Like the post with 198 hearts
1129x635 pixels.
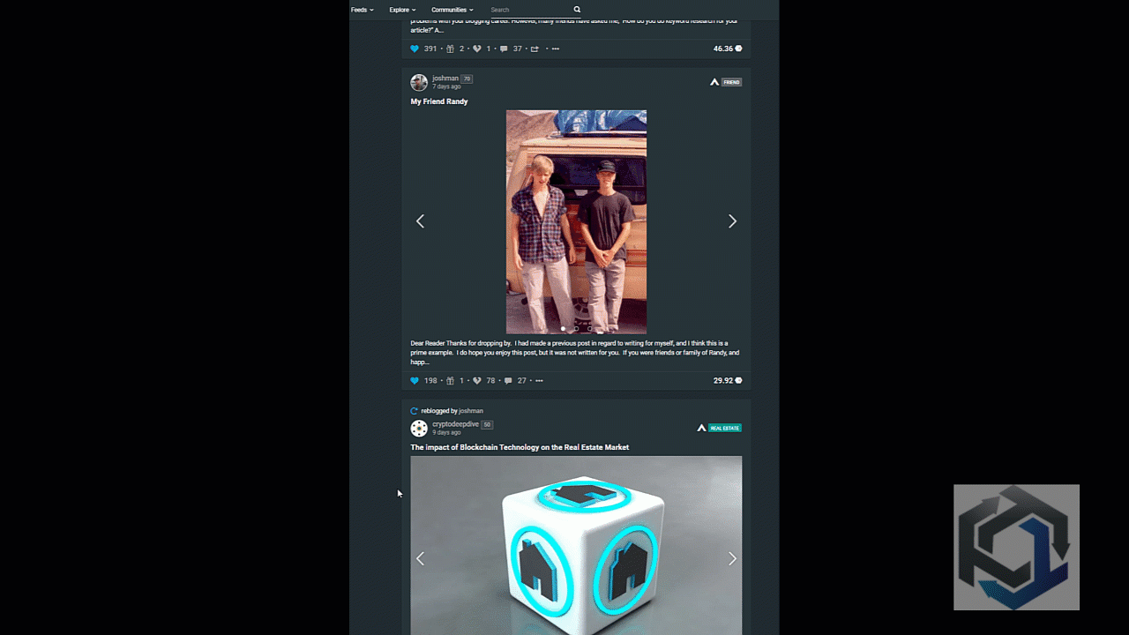[x=415, y=381]
